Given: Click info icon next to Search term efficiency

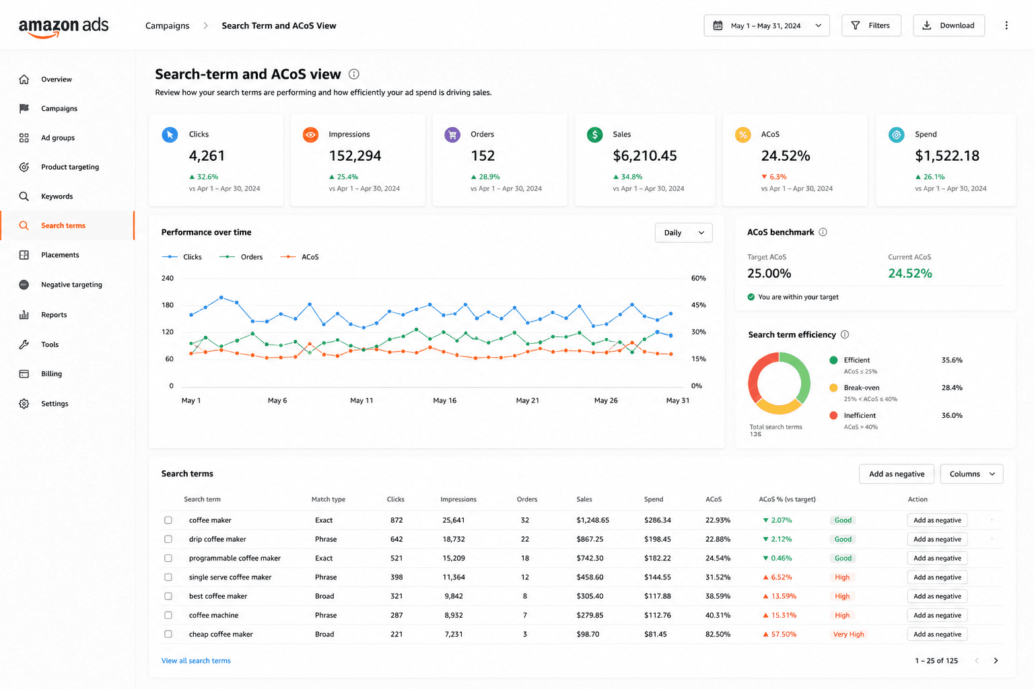Looking at the screenshot, I should pos(845,334).
